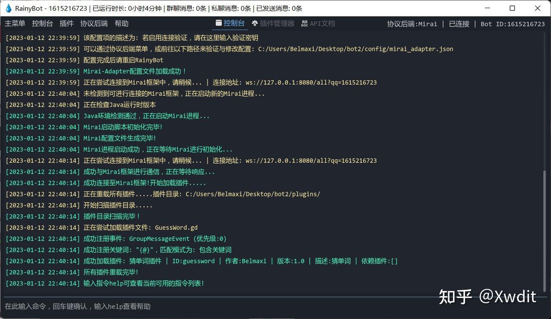
Task: Expand the 控制台 menu options
Action: click(42, 23)
